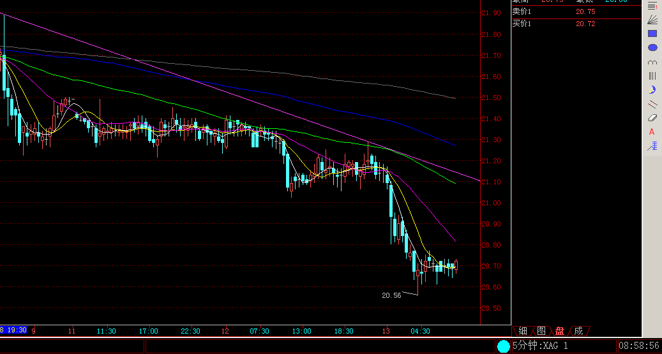Select the arc cycle drawing tool

coord(652,62)
